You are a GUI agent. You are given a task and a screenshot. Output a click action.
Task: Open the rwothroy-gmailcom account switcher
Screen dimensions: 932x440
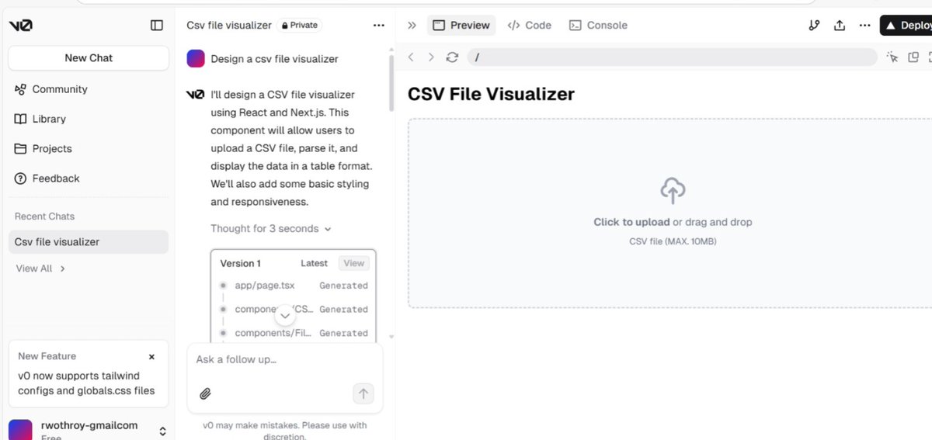pyautogui.click(x=89, y=429)
